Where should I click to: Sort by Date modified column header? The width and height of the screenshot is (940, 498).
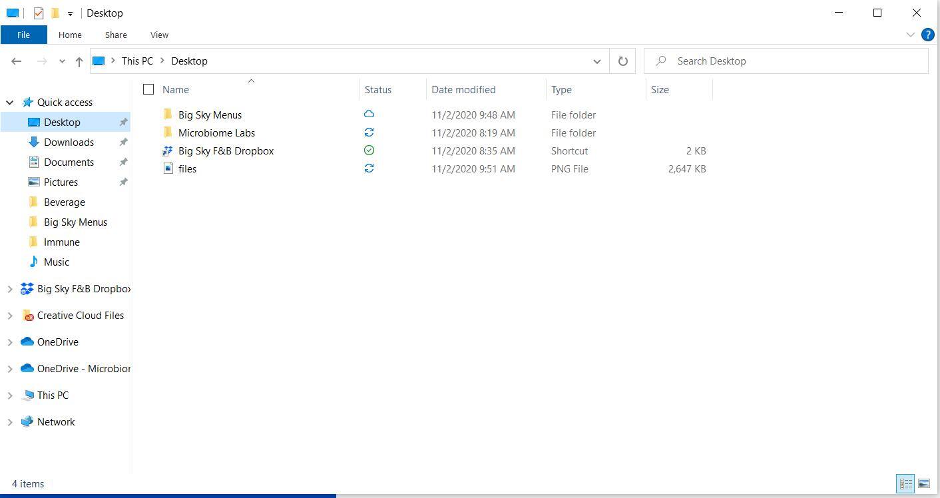click(x=463, y=89)
